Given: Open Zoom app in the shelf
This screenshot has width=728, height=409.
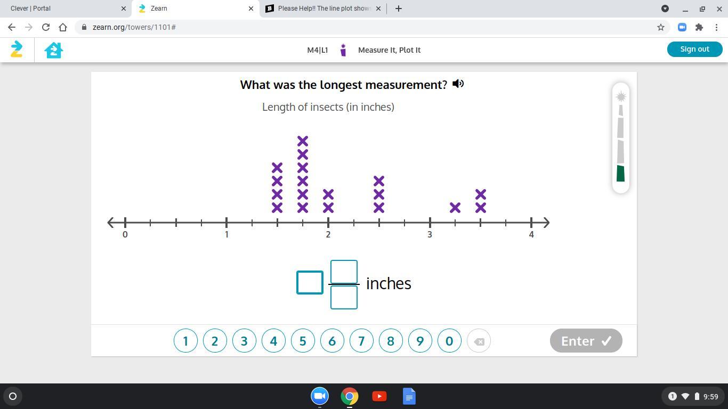Looking at the screenshot, I should point(320,396).
